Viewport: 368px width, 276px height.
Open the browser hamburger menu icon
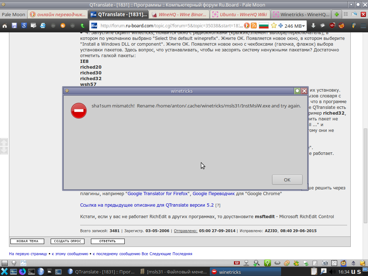[363, 26]
